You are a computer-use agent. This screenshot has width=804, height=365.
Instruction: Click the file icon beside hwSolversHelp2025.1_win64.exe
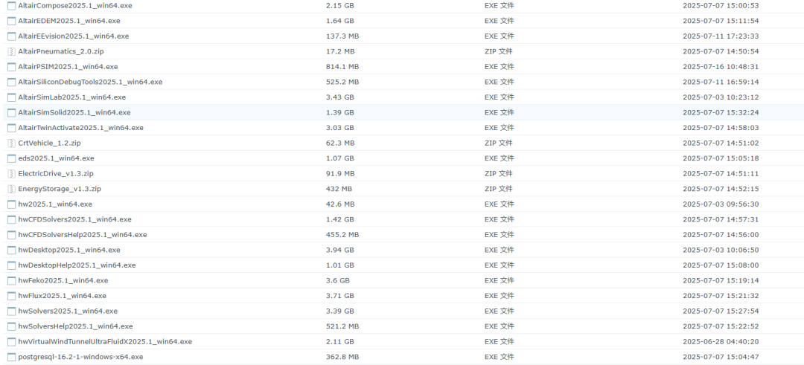click(11, 326)
